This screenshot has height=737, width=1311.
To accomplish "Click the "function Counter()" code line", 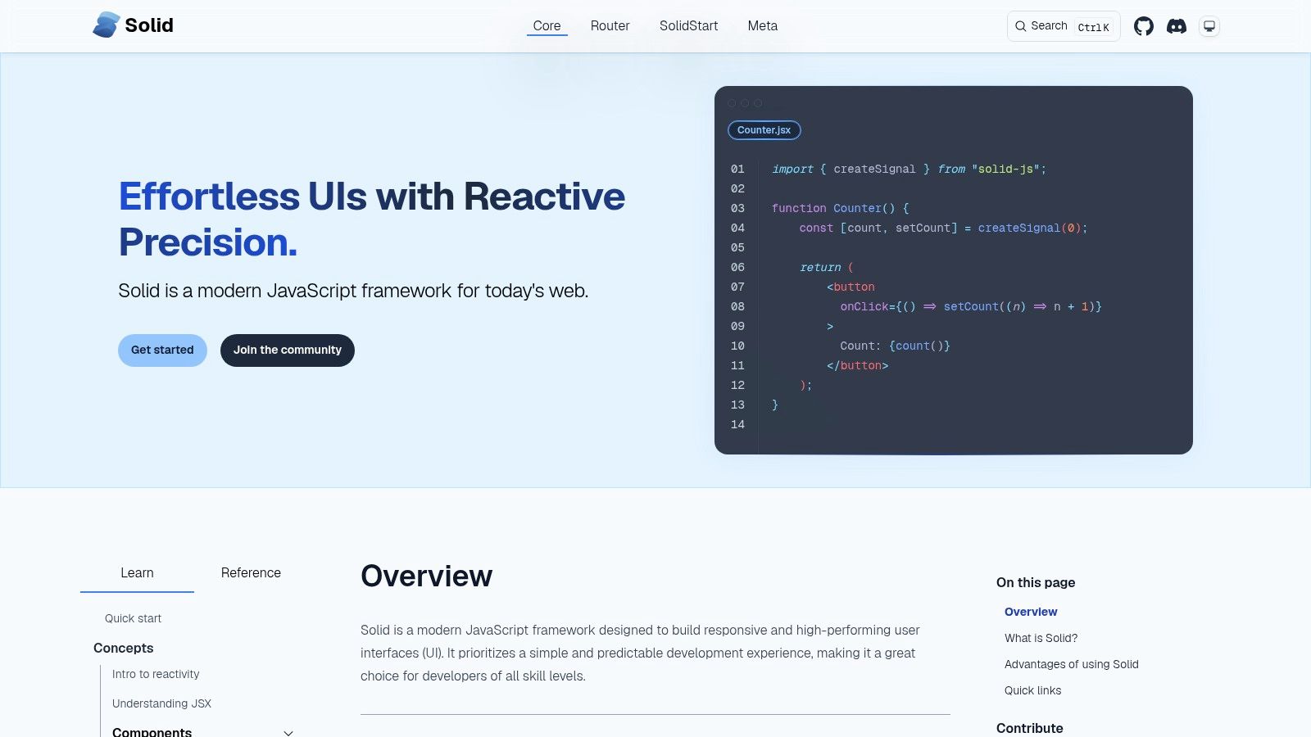I will point(841,208).
